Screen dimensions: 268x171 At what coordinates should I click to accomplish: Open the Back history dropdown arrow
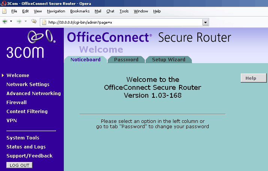(11, 21)
